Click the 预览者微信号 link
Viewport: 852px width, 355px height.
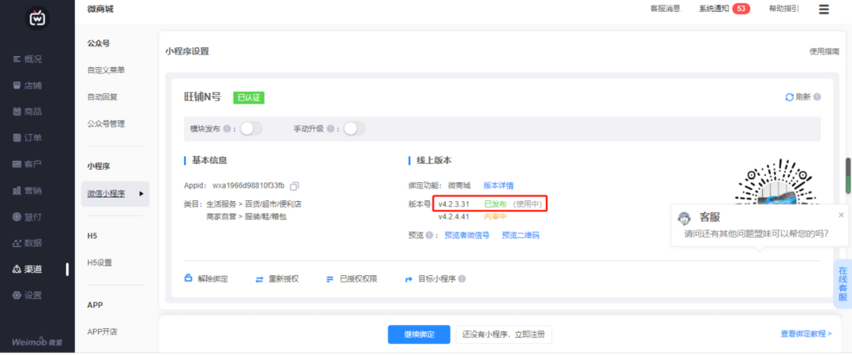coord(467,235)
